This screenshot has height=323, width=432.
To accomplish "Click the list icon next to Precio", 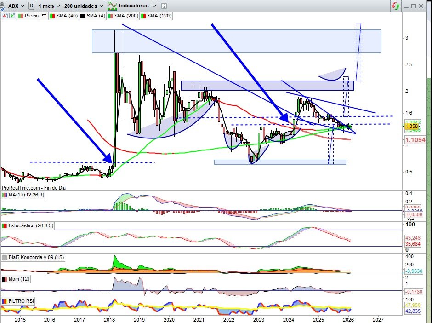I will pyautogui.click(x=44, y=16).
